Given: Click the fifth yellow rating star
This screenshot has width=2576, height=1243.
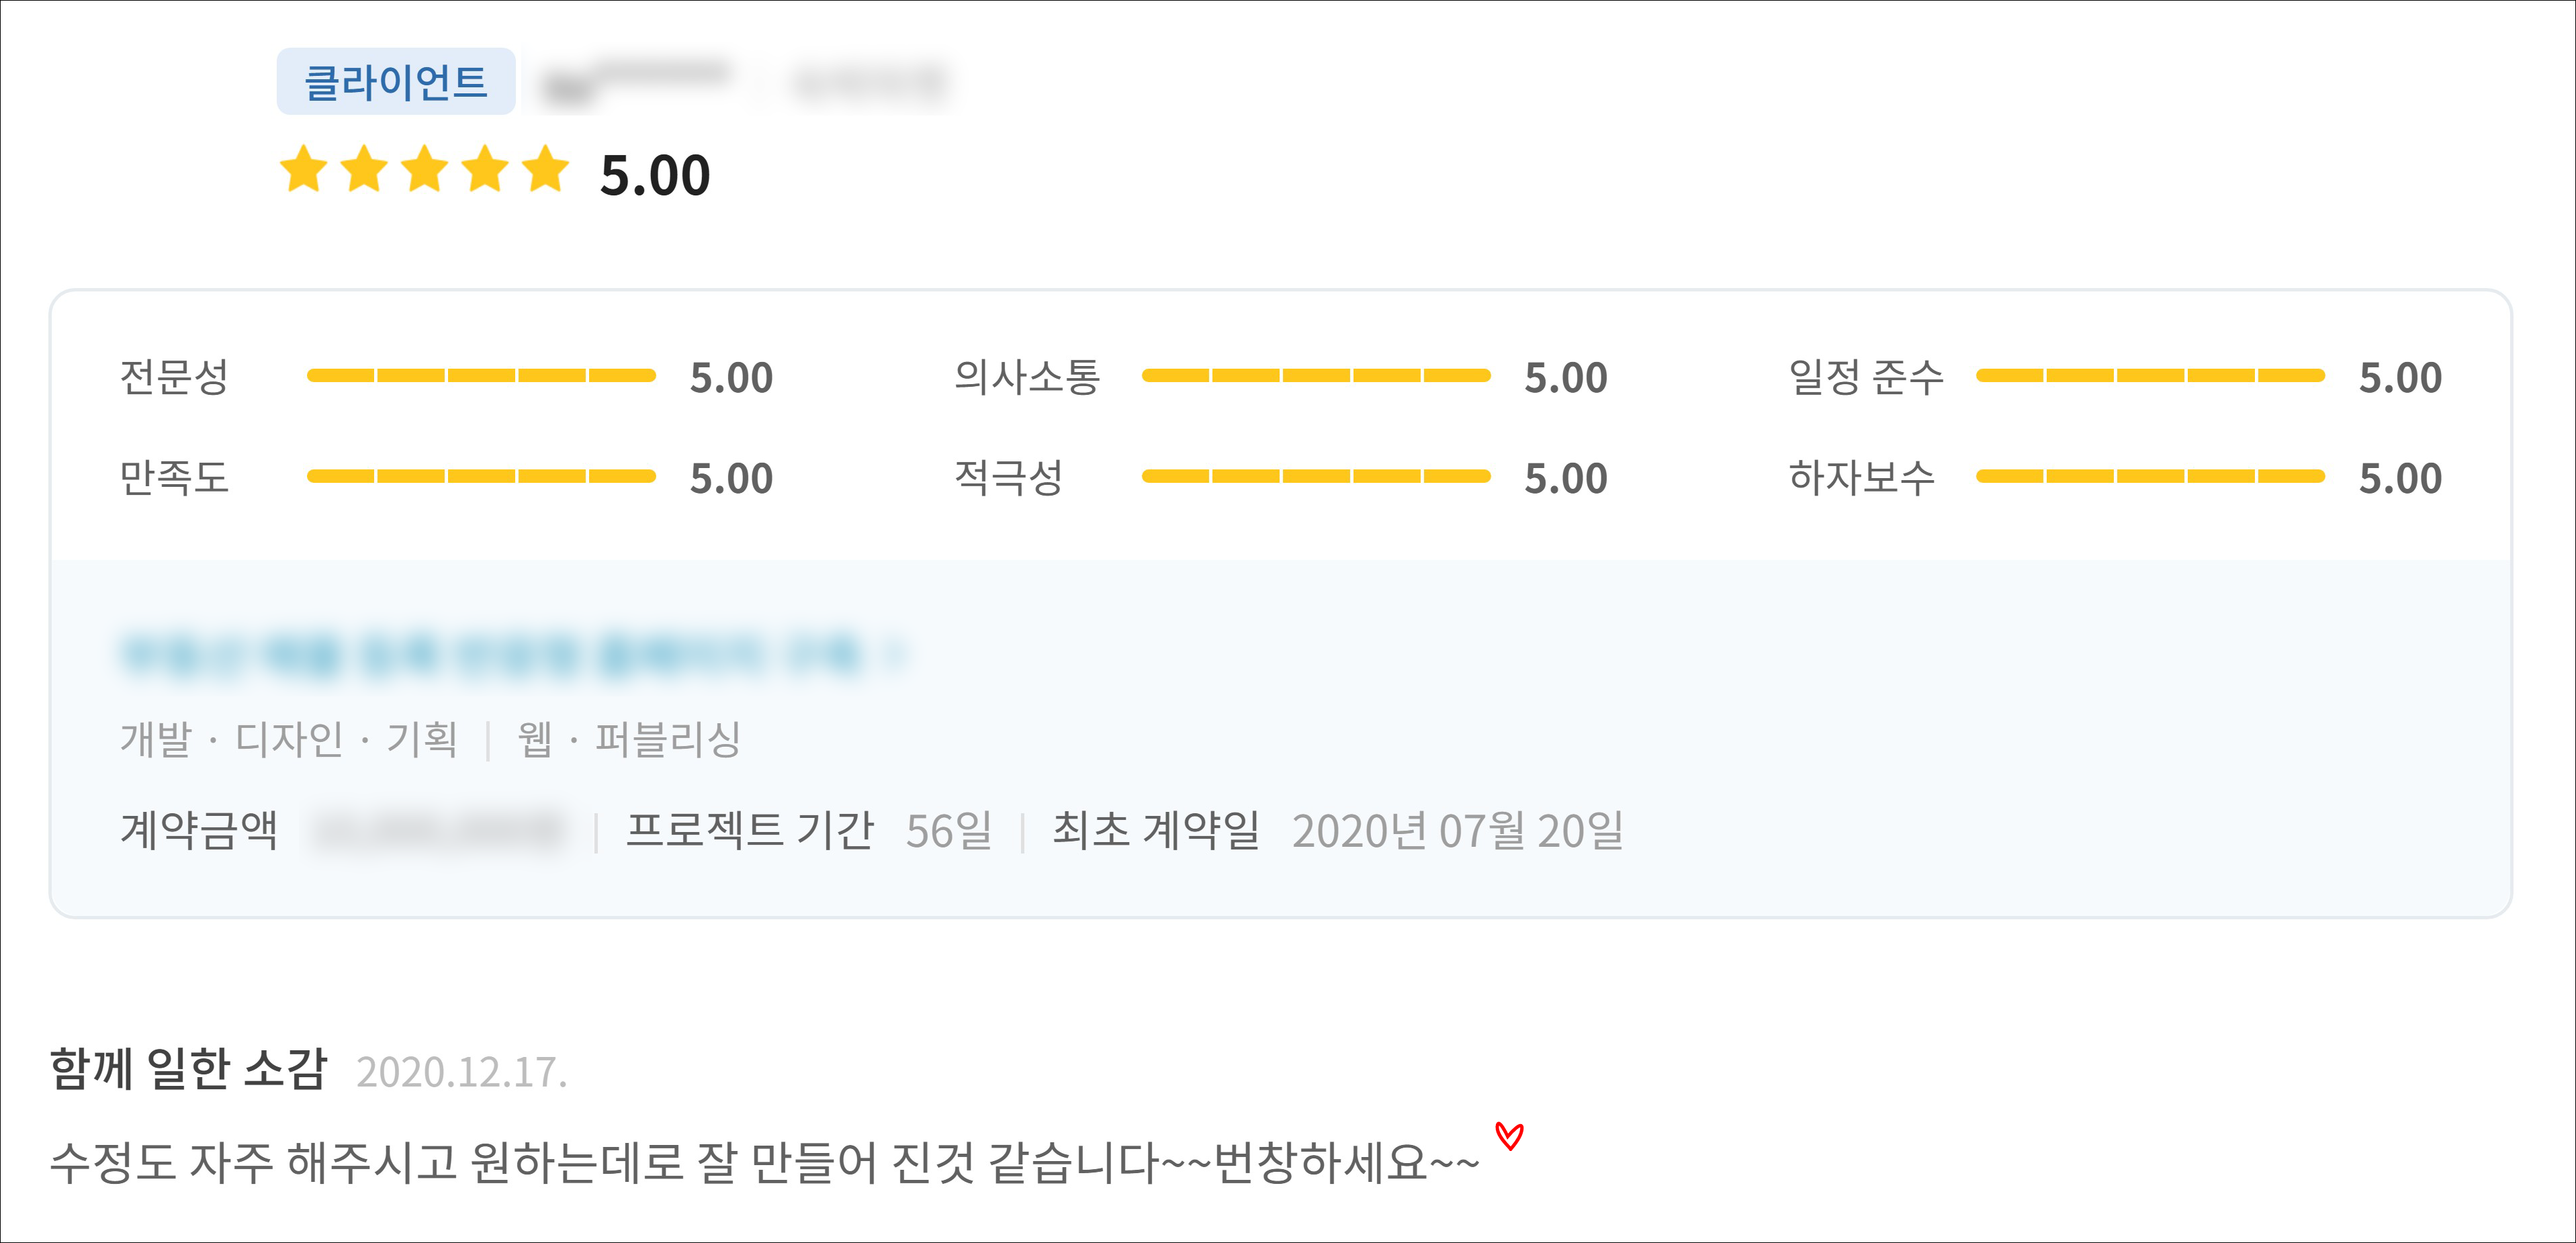Looking at the screenshot, I should click(x=546, y=169).
